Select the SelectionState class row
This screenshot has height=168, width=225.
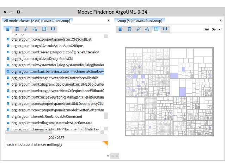(55, 123)
